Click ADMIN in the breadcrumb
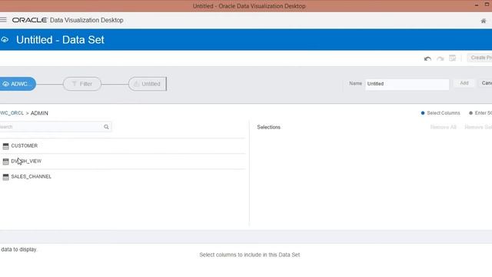Screen dimensions: 492x277 pos(39,113)
